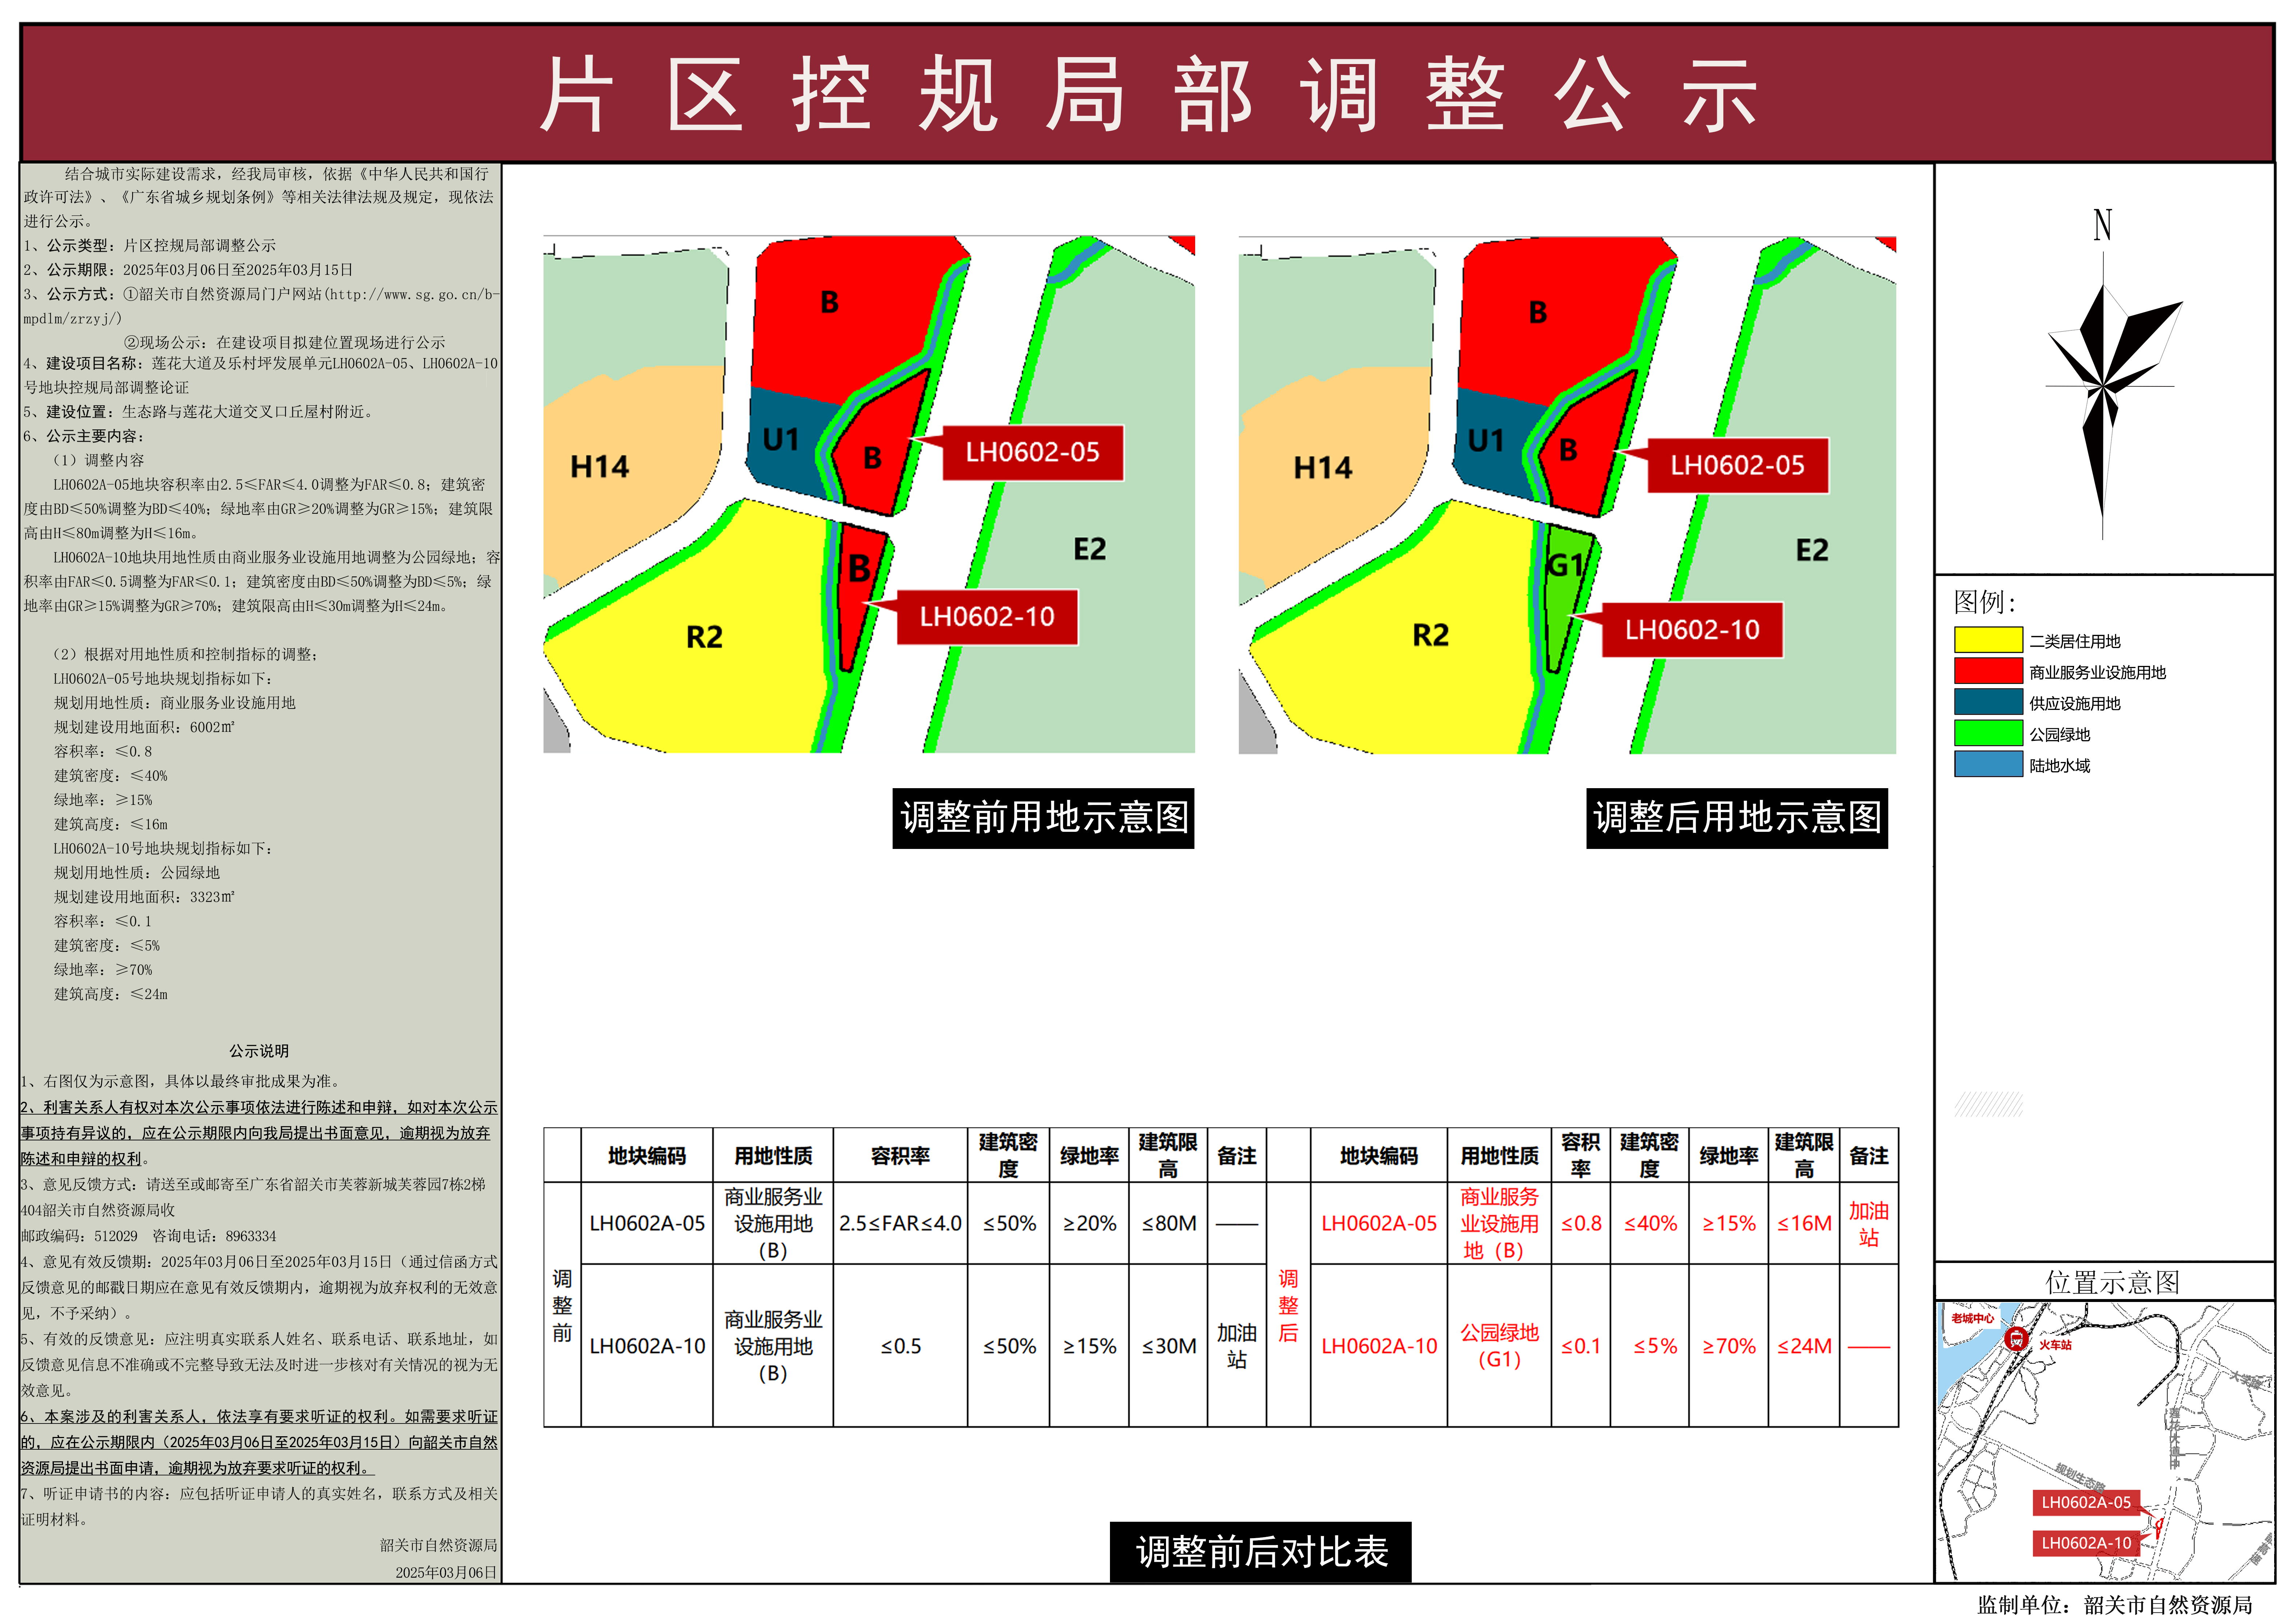Click the 图例 legend heading
This screenshot has height=1624, width=2296.
[x=1985, y=602]
